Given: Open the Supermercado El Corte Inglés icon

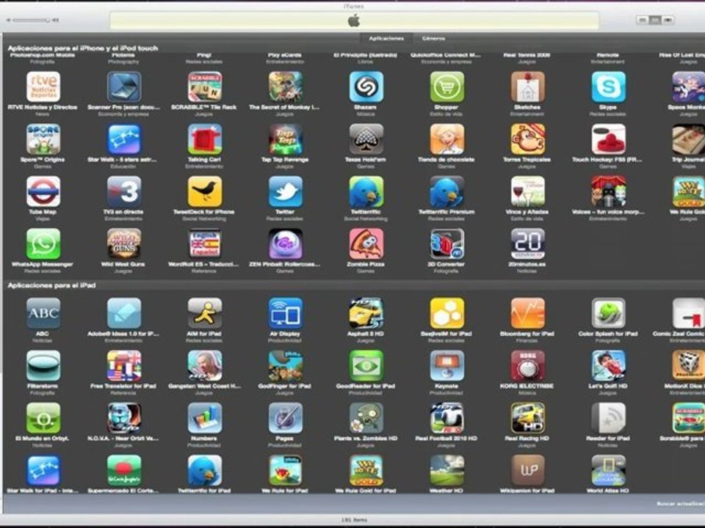Looking at the screenshot, I should coord(123,470).
